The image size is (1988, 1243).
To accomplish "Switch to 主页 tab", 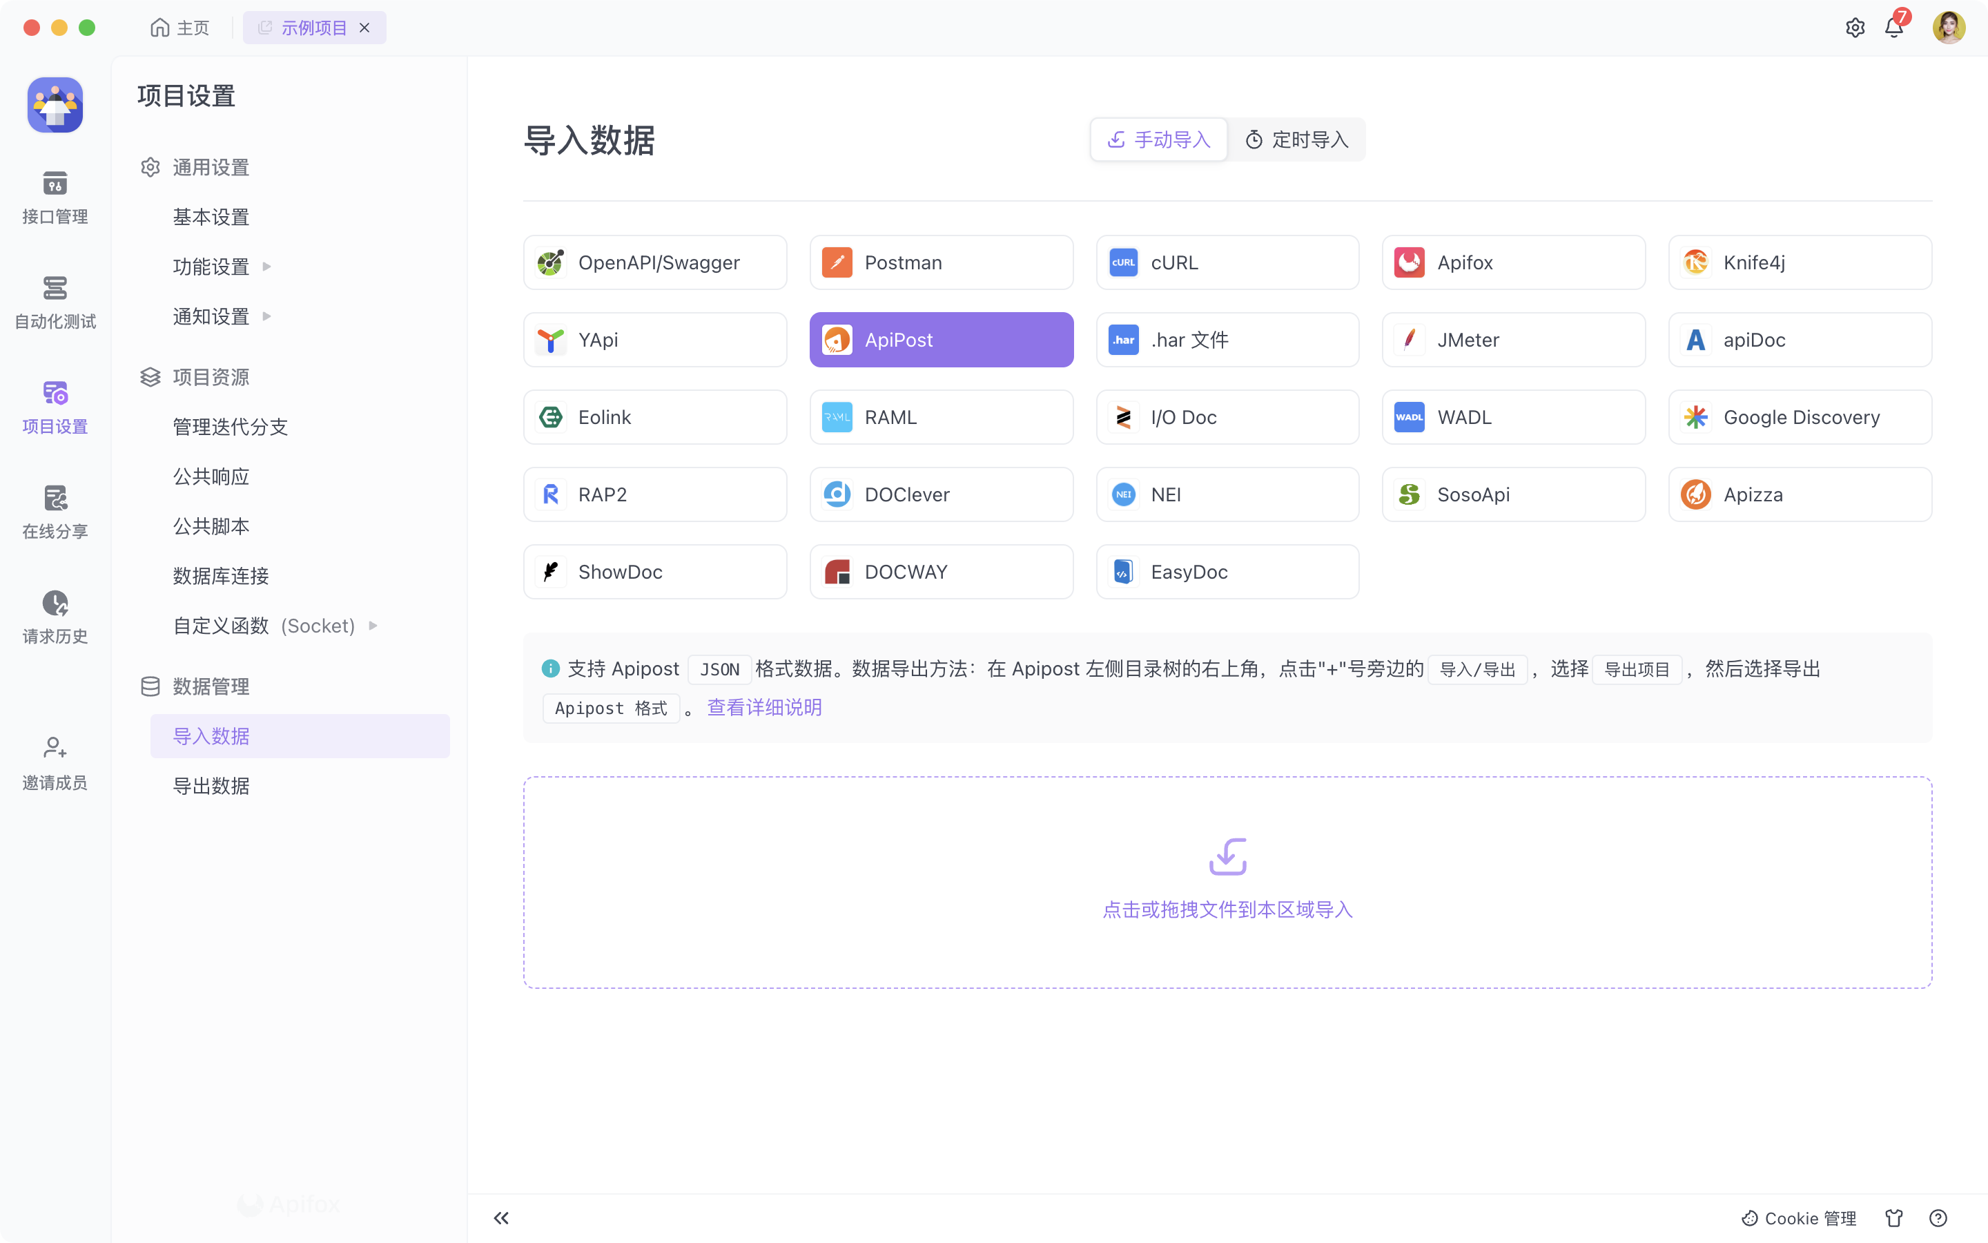I will pos(180,28).
